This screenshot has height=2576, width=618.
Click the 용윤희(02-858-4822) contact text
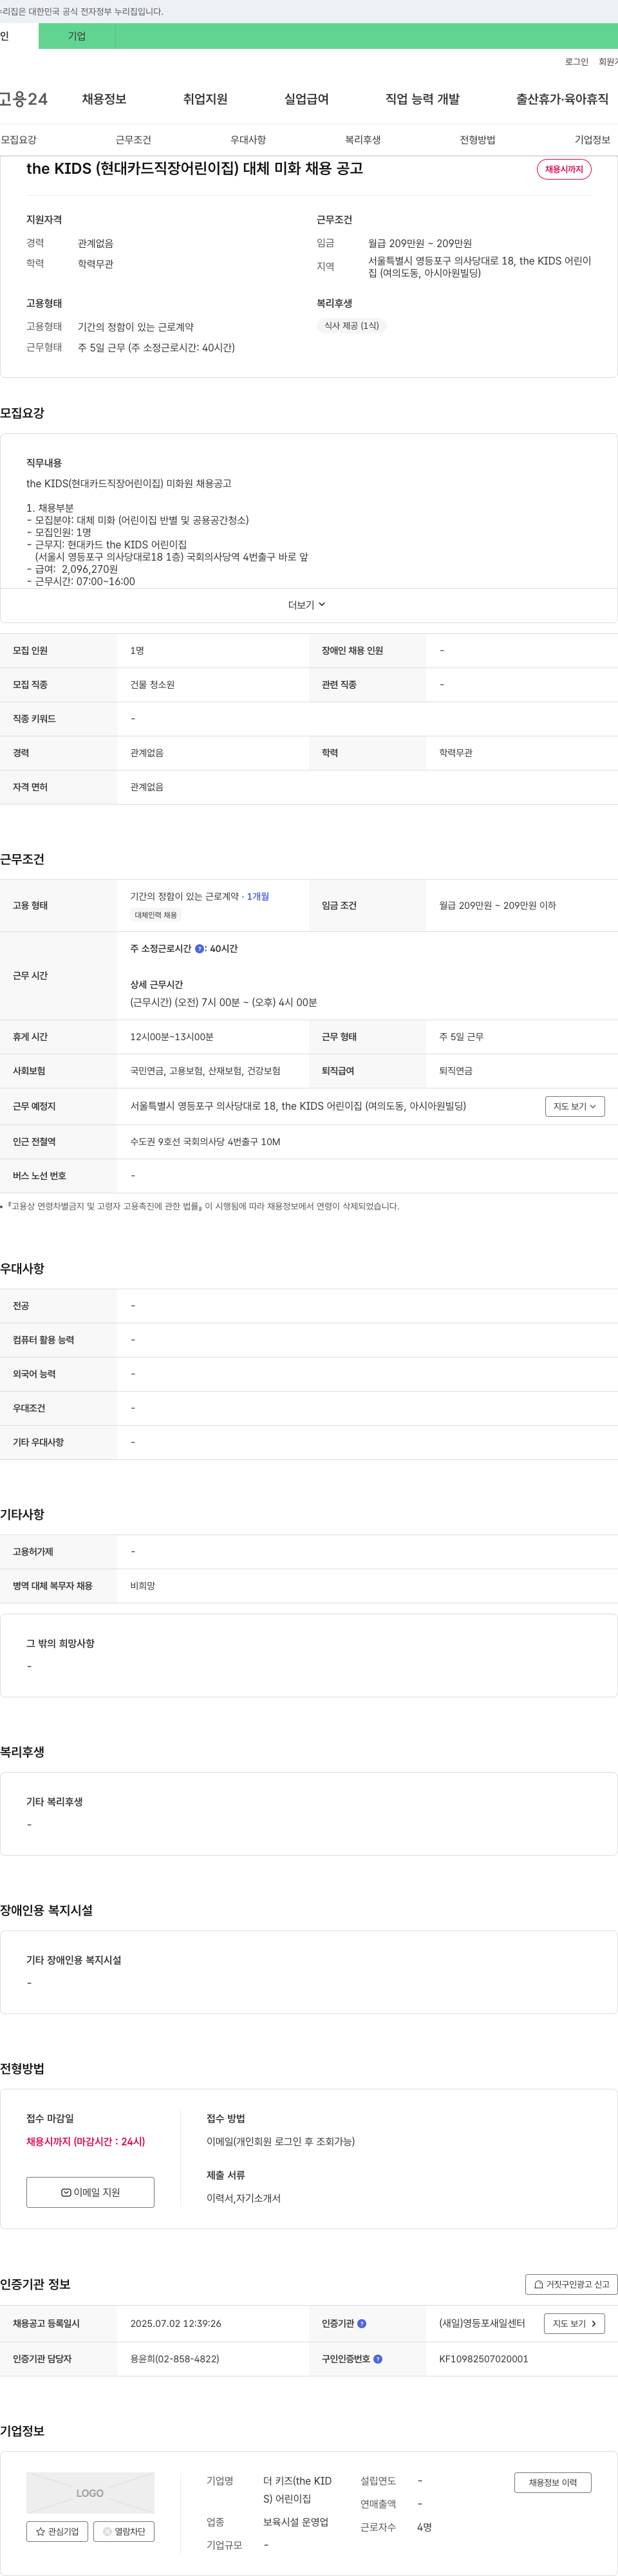tap(175, 2359)
